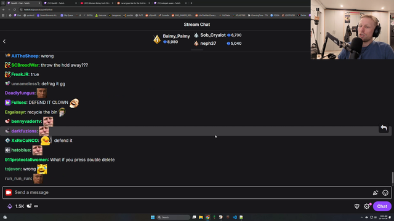Open channel points balance showing 1.5K
This screenshot has height=221, width=394.
20,206
